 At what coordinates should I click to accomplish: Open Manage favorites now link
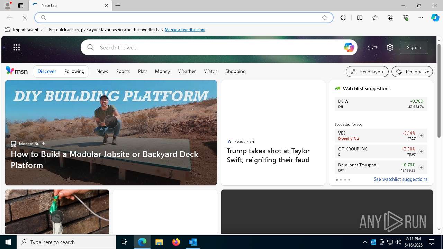185,30
